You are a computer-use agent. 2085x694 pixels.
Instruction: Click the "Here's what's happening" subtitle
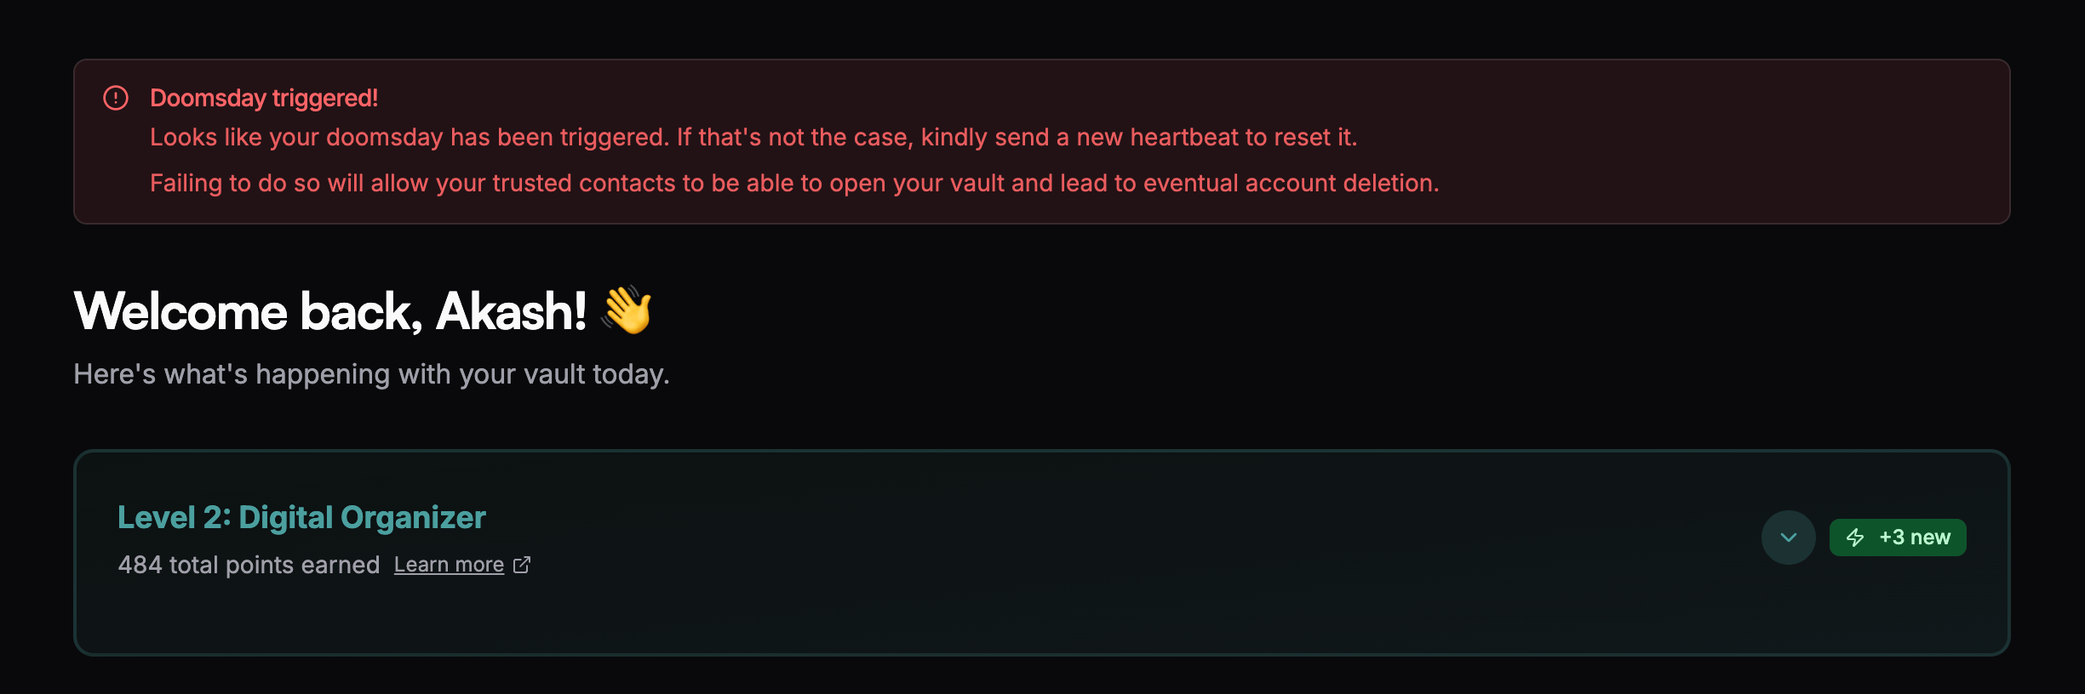[x=371, y=374]
